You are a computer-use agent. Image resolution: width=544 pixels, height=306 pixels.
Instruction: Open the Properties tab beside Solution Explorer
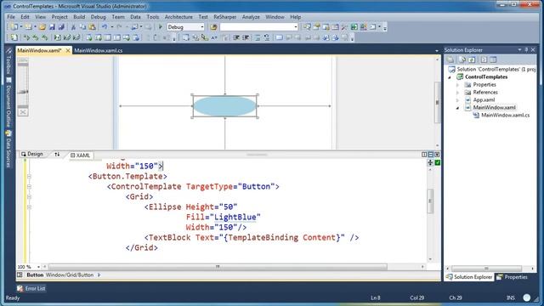[513, 277]
